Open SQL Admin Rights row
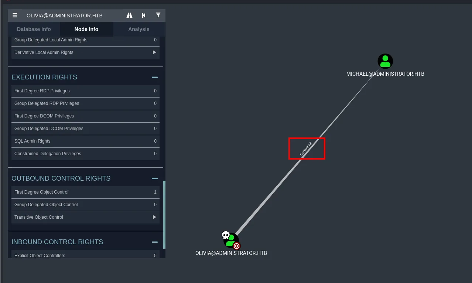Screen dimensions: 472x283 click(85, 141)
